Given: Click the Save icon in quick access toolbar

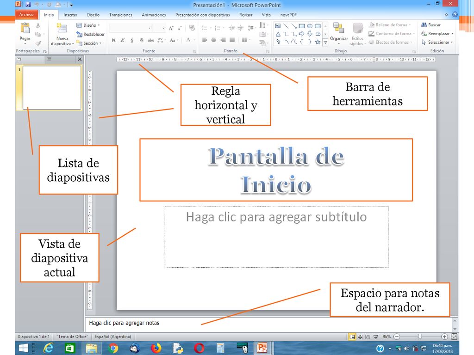Looking at the screenshot, I should (28, 5).
